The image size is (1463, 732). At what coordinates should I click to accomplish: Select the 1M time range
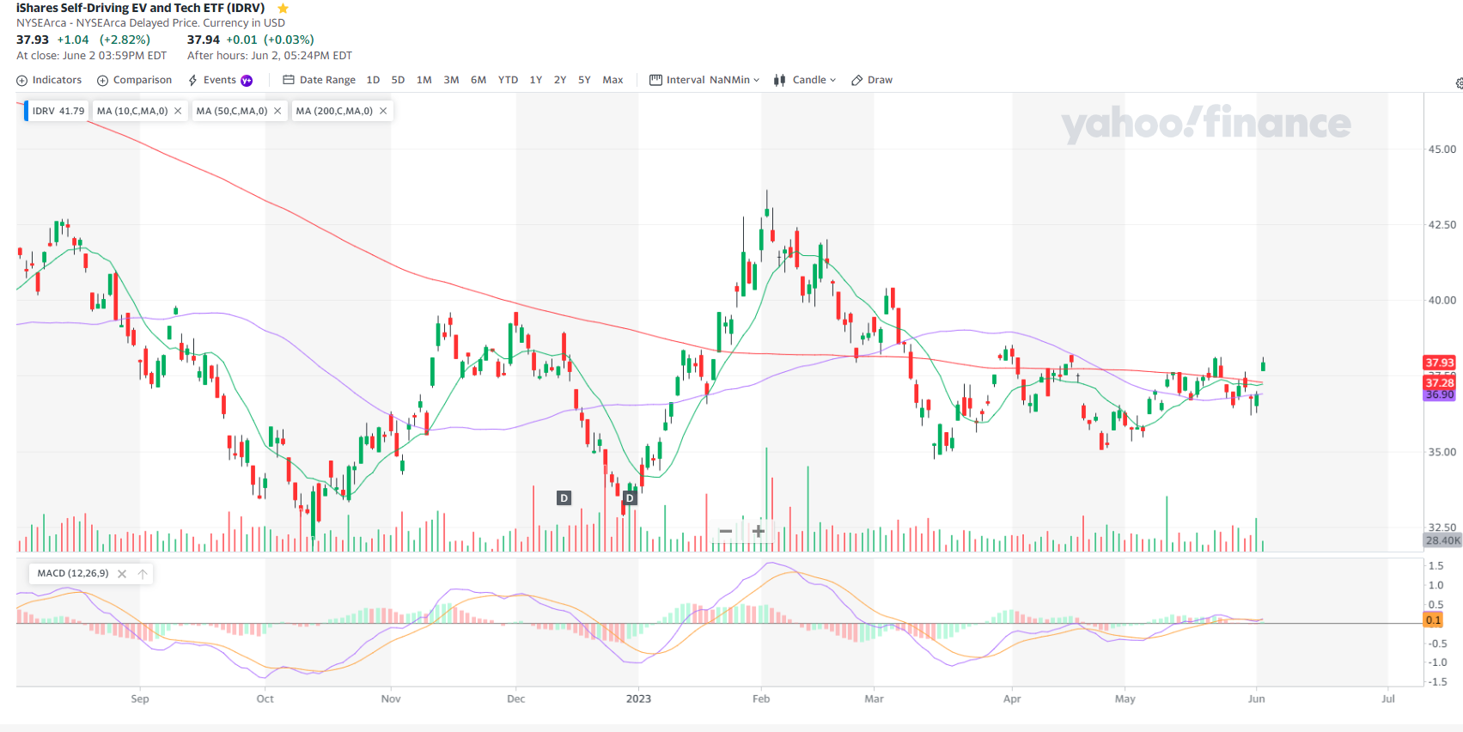pyautogui.click(x=424, y=80)
